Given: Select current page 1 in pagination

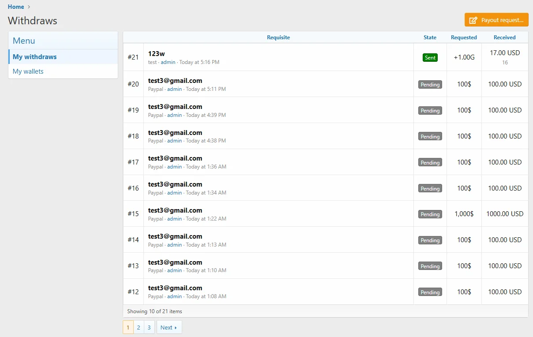Looking at the screenshot, I should click(x=128, y=327).
